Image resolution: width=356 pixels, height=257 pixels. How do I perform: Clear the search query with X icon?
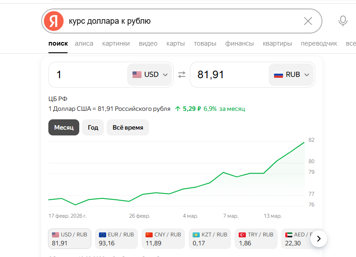[x=308, y=21]
